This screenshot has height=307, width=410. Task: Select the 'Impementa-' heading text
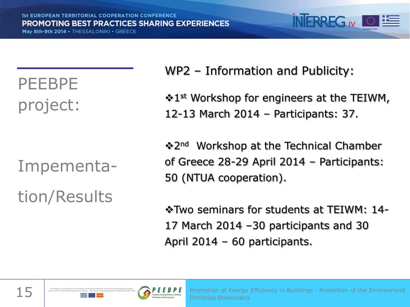point(67,166)
